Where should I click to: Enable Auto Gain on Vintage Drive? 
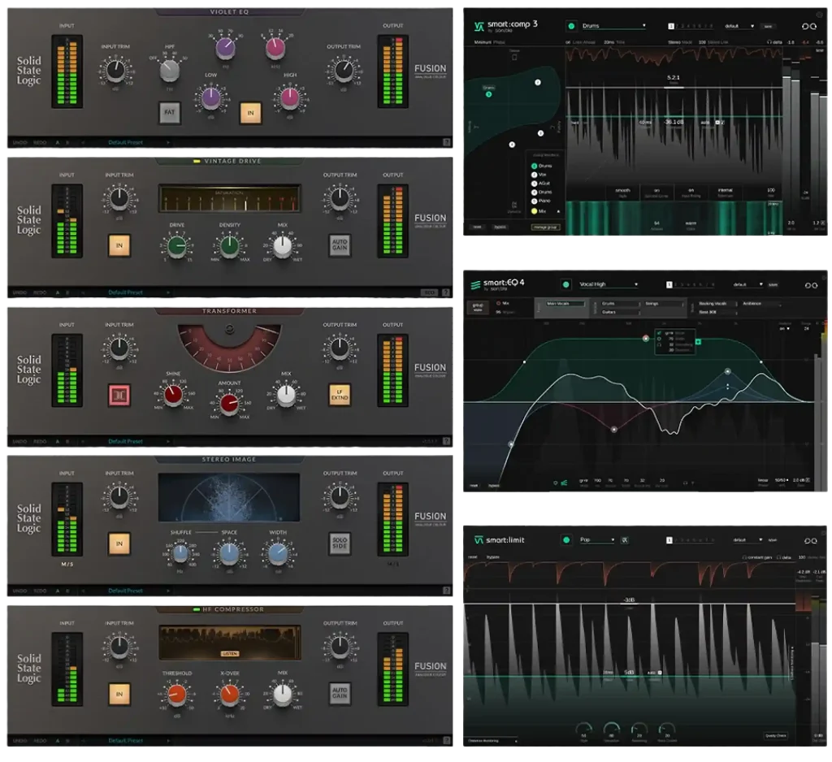340,245
